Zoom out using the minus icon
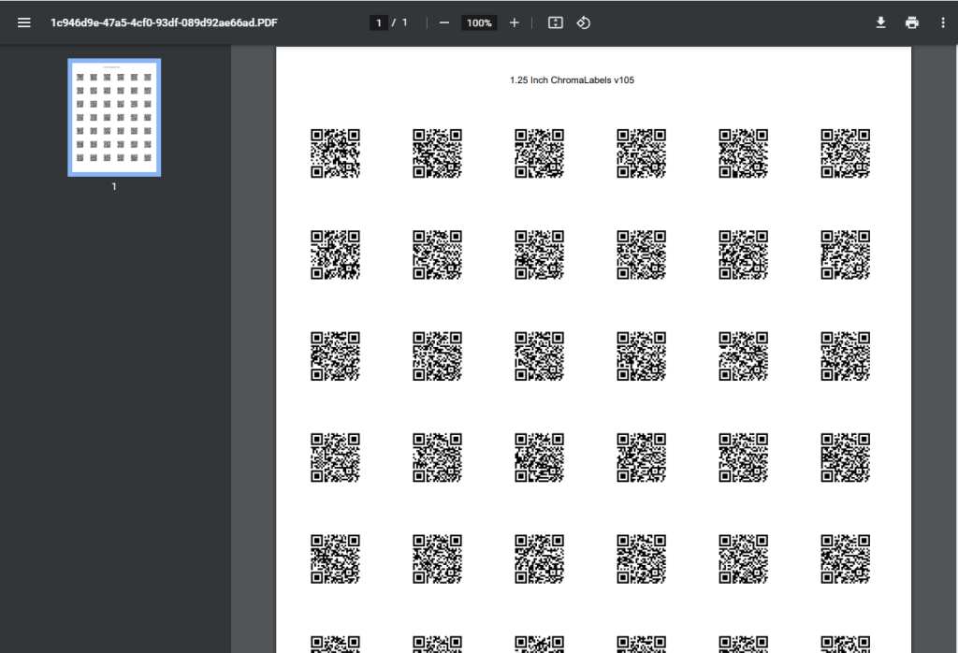The height and width of the screenshot is (653, 958). pyautogui.click(x=444, y=22)
